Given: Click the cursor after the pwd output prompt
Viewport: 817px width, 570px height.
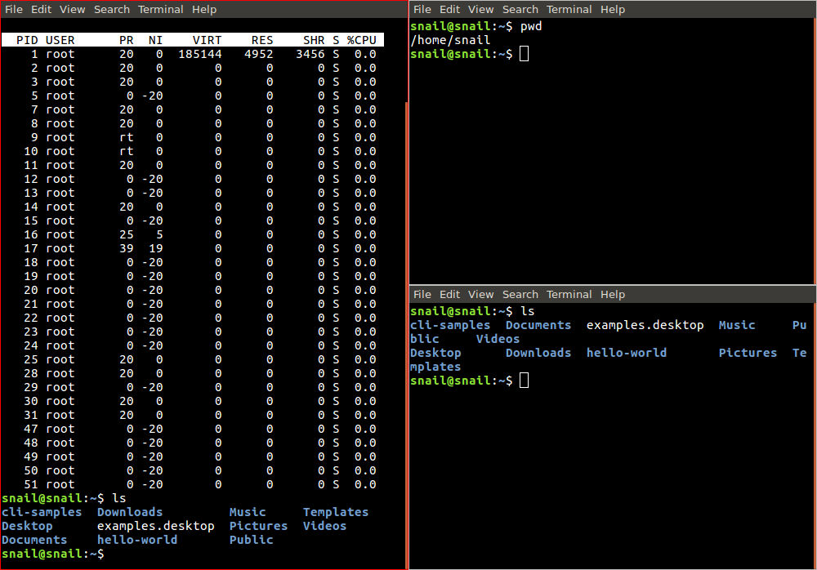Looking at the screenshot, I should click(x=525, y=54).
